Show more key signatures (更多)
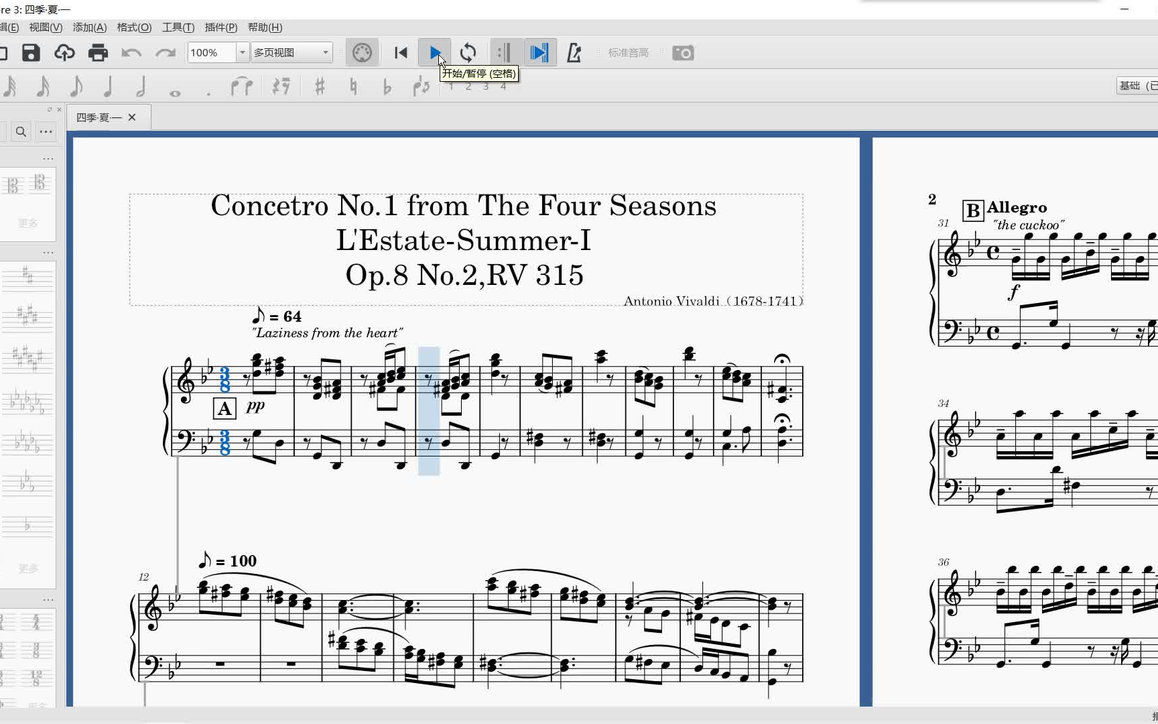1158x724 pixels. pos(28,568)
